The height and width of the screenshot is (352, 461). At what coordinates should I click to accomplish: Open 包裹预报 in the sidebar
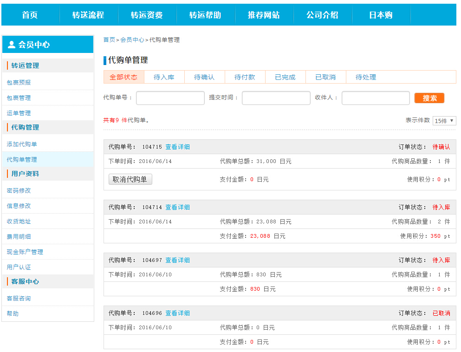[x=19, y=82]
